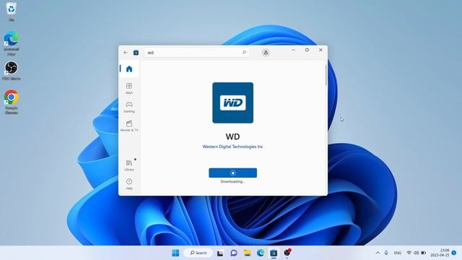Stop the download with the blue button
This screenshot has width=462, height=260.
232,173
